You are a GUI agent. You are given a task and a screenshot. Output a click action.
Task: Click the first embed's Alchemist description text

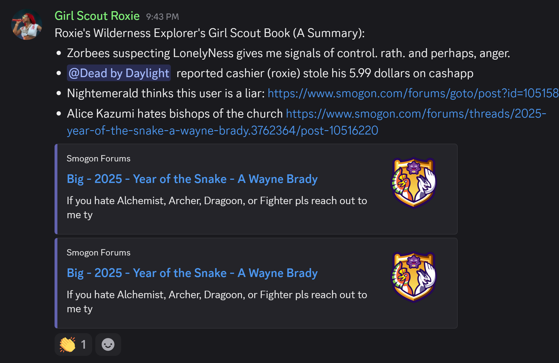click(217, 201)
